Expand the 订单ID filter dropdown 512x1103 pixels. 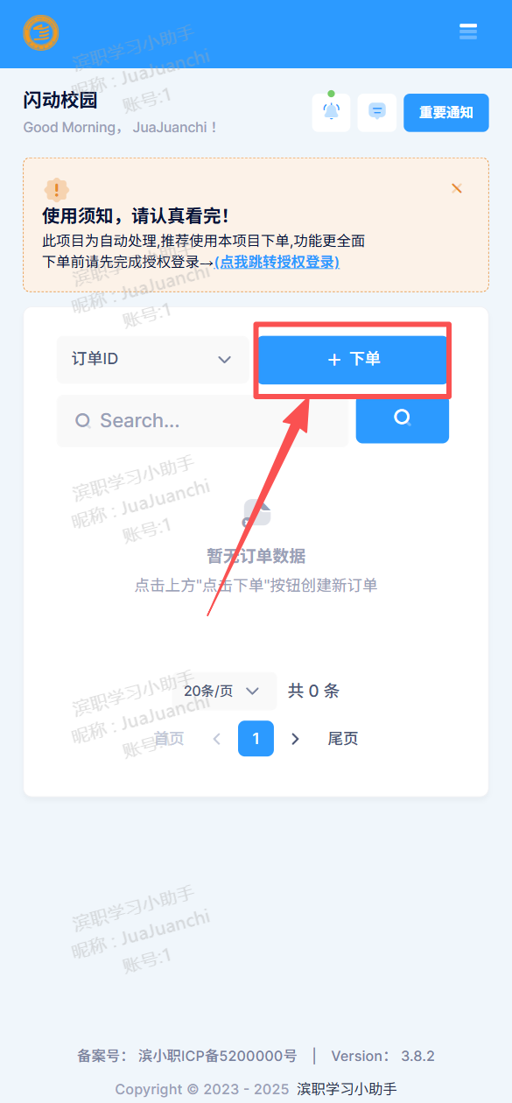(x=153, y=360)
